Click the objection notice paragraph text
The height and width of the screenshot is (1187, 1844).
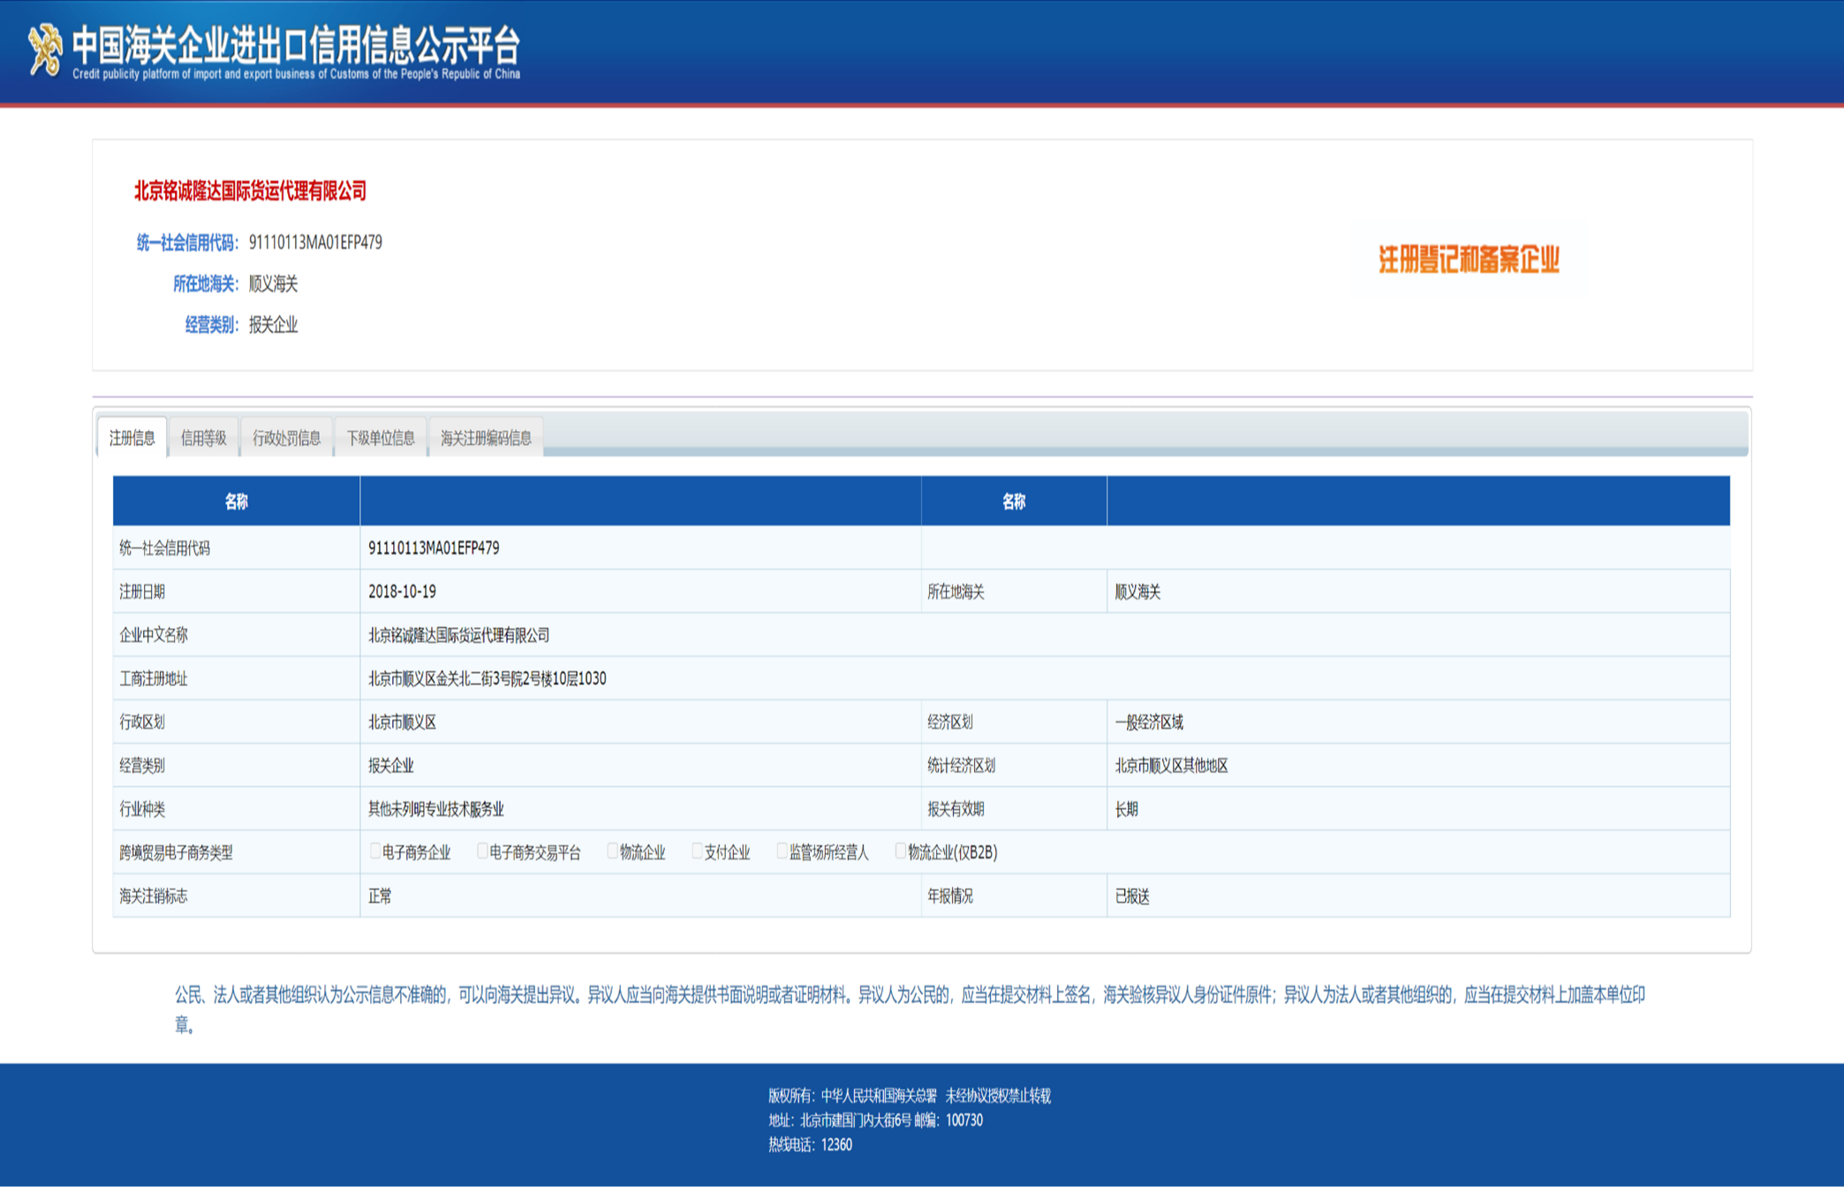910,1009
